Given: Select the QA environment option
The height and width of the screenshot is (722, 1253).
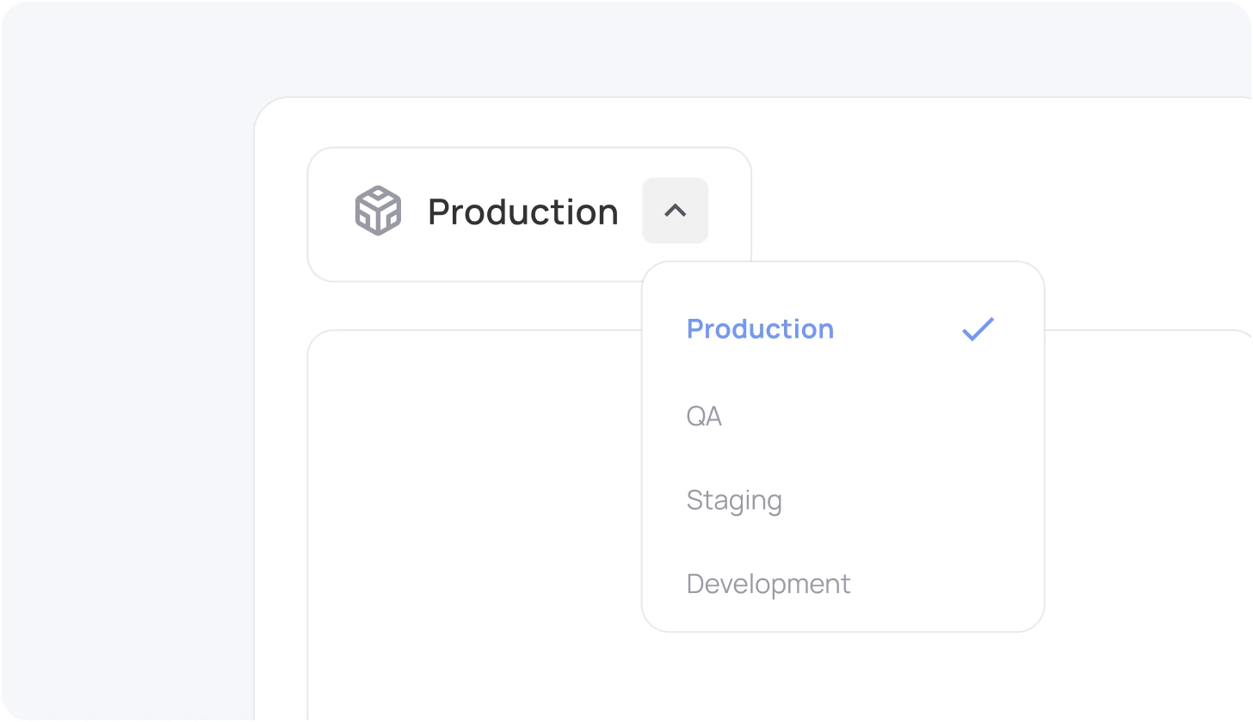Looking at the screenshot, I should tap(704, 416).
